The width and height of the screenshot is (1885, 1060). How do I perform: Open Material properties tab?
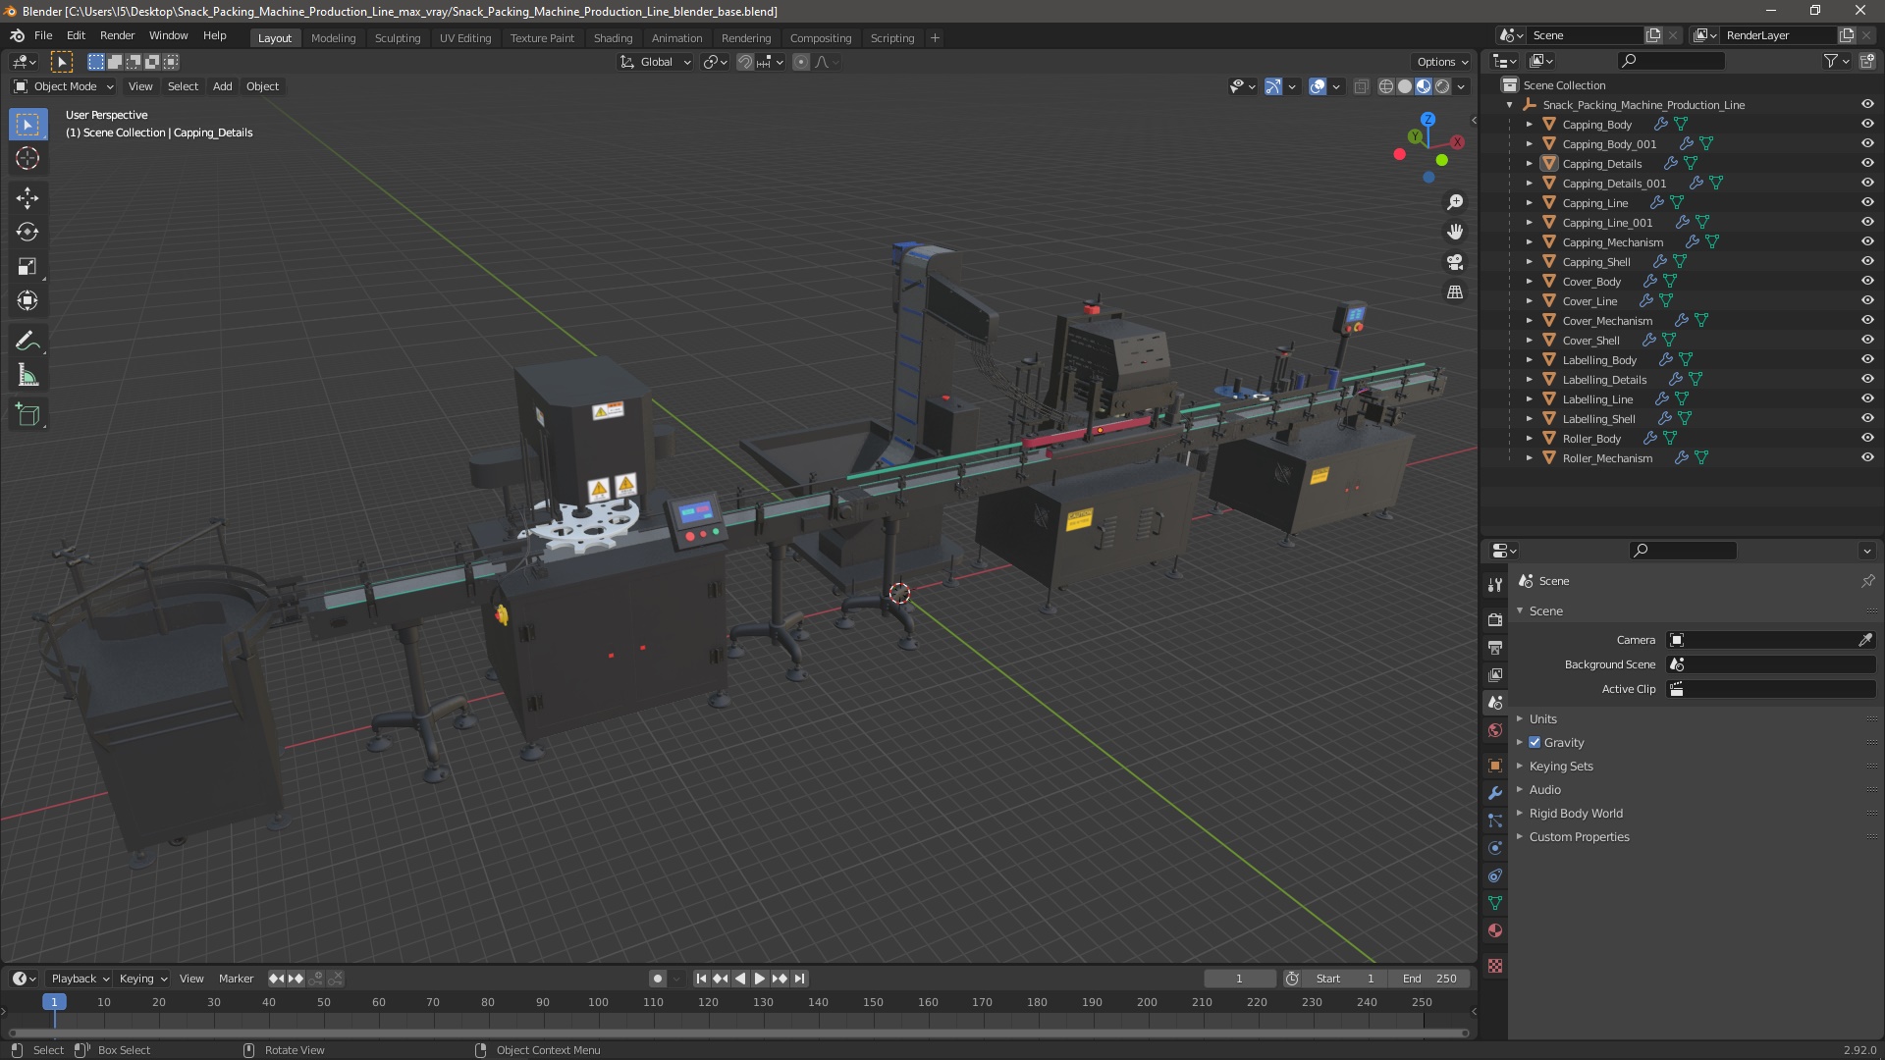coord(1495,930)
